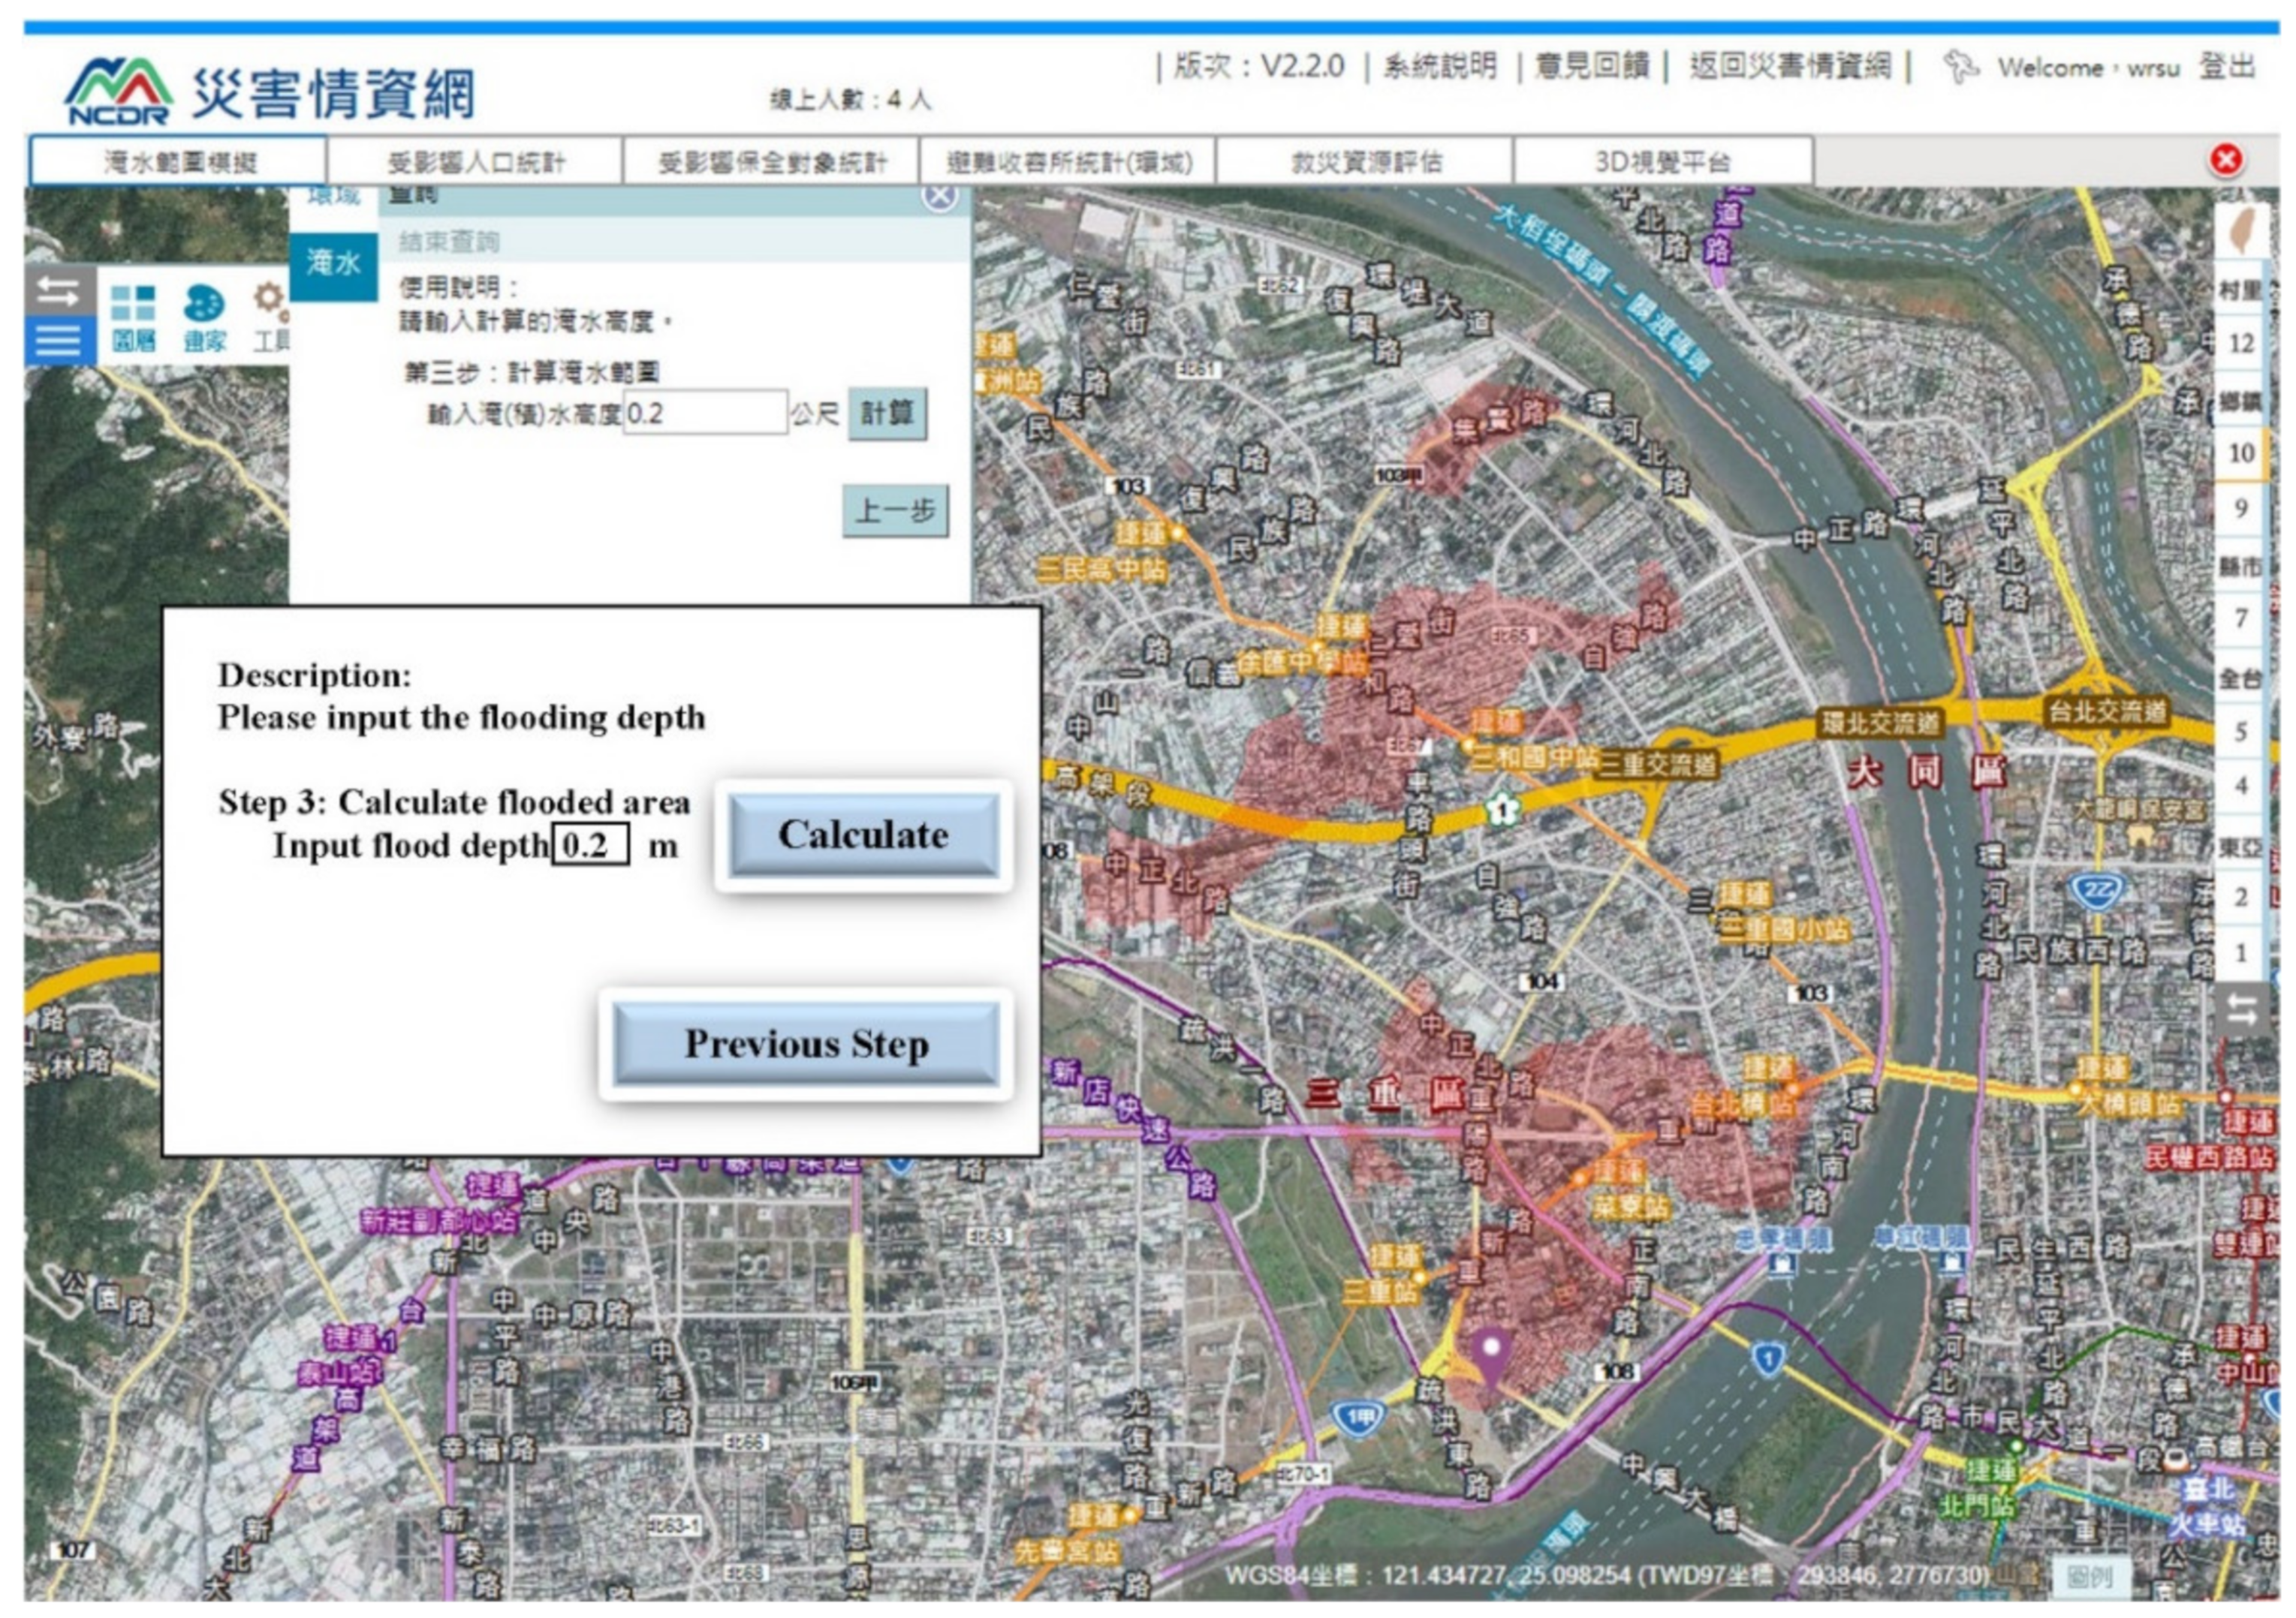This screenshot has height=1618, width=2296.
Task: Switch to 受影響人口統計 tab
Action: (475, 162)
